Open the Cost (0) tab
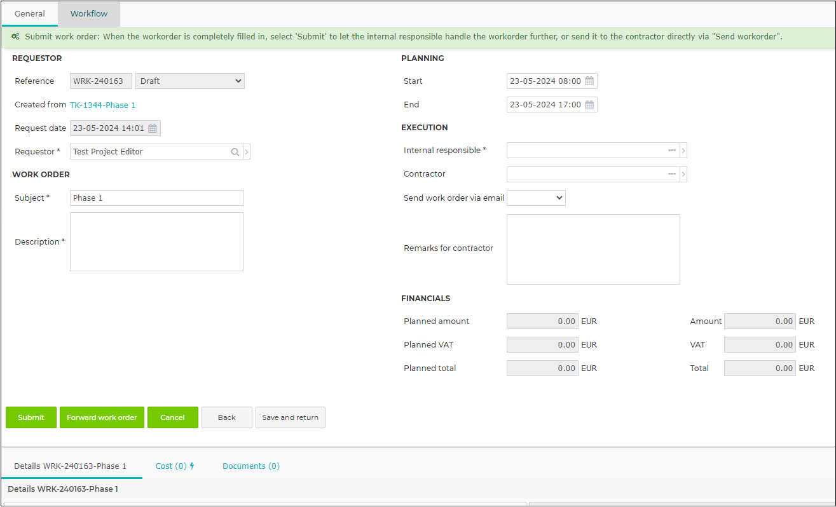Image resolution: width=836 pixels, height=507 pixels. tap(175, 466)
